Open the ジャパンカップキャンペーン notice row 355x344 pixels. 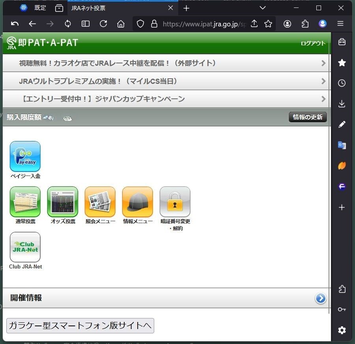[166, 99]
